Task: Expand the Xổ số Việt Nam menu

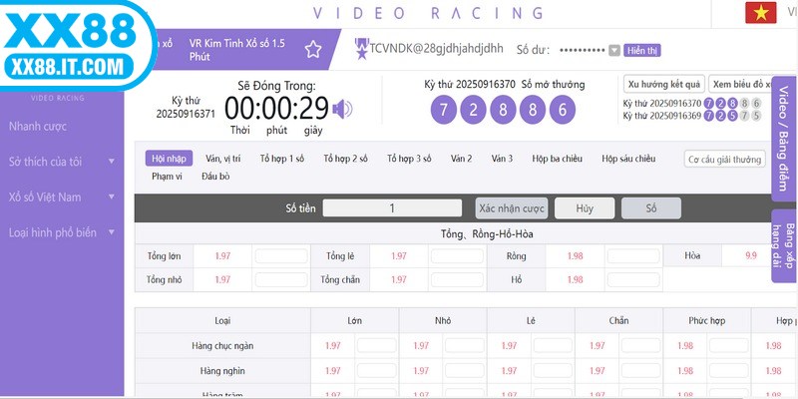Action: pos(62,197)
